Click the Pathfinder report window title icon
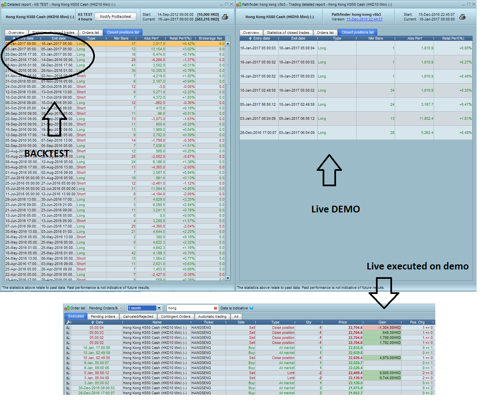 click(238, 4)
